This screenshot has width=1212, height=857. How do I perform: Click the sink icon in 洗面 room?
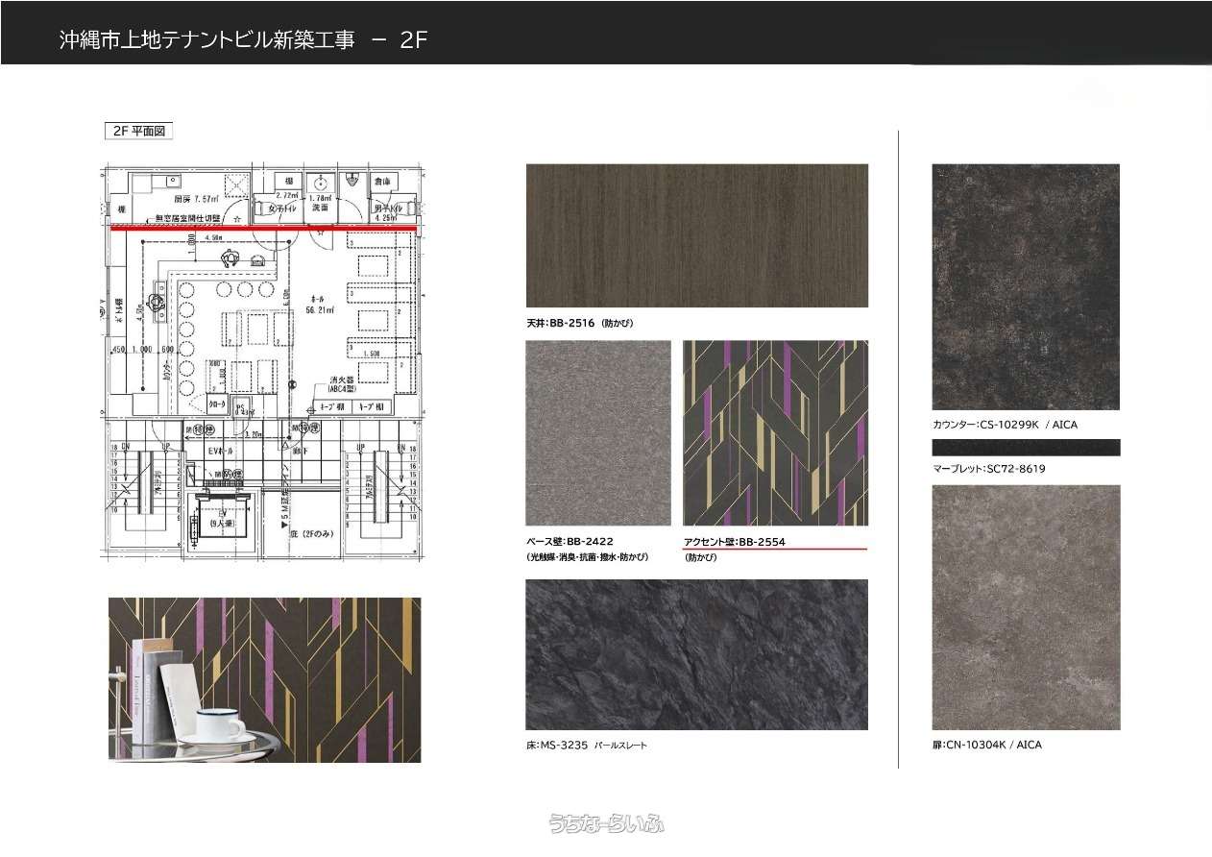[x=321, y=181]
